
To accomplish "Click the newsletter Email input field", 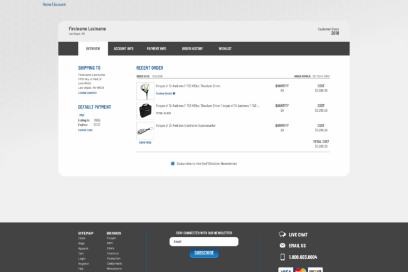I will coord(204,241).
